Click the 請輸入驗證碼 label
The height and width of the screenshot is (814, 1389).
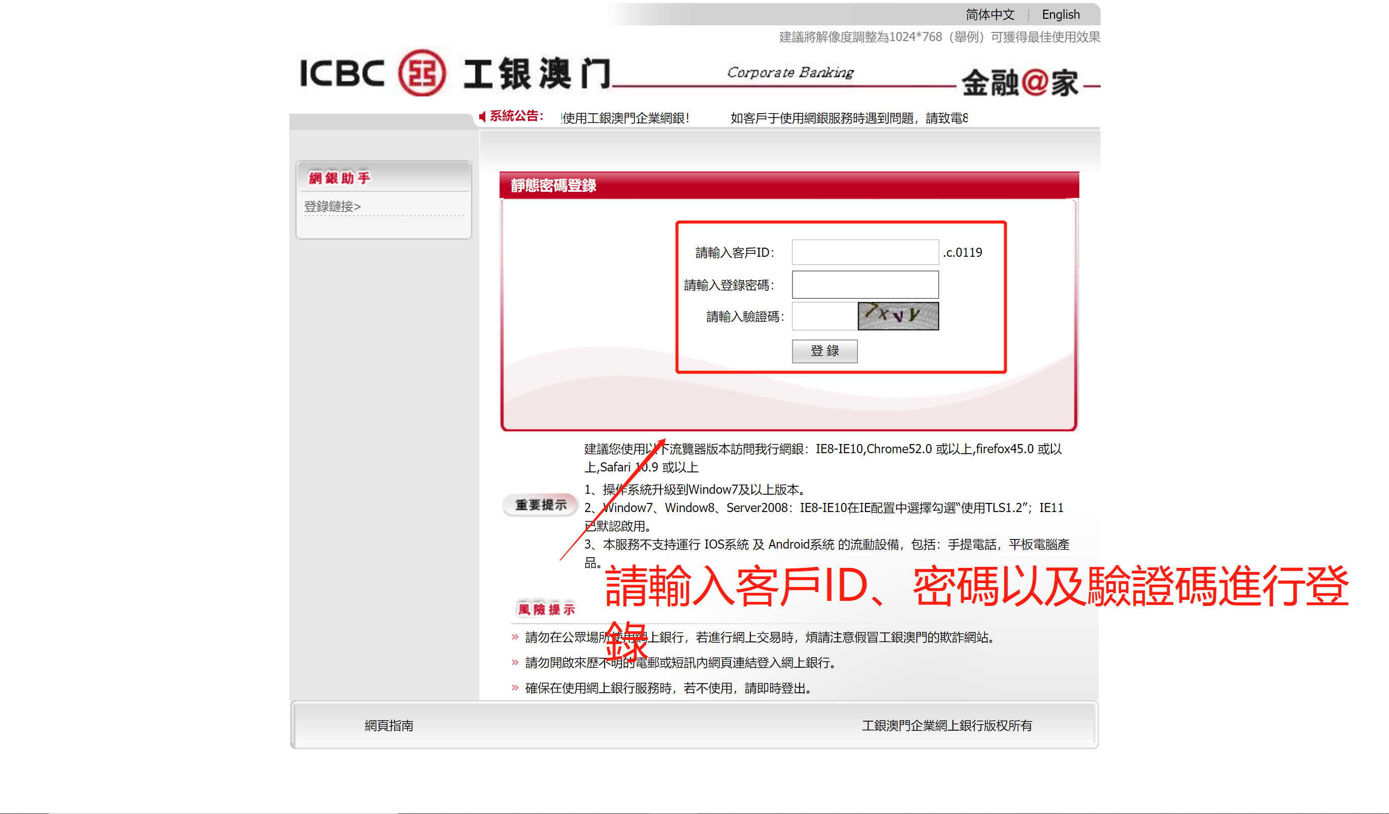pyautogui.click(x=745, y=317)
